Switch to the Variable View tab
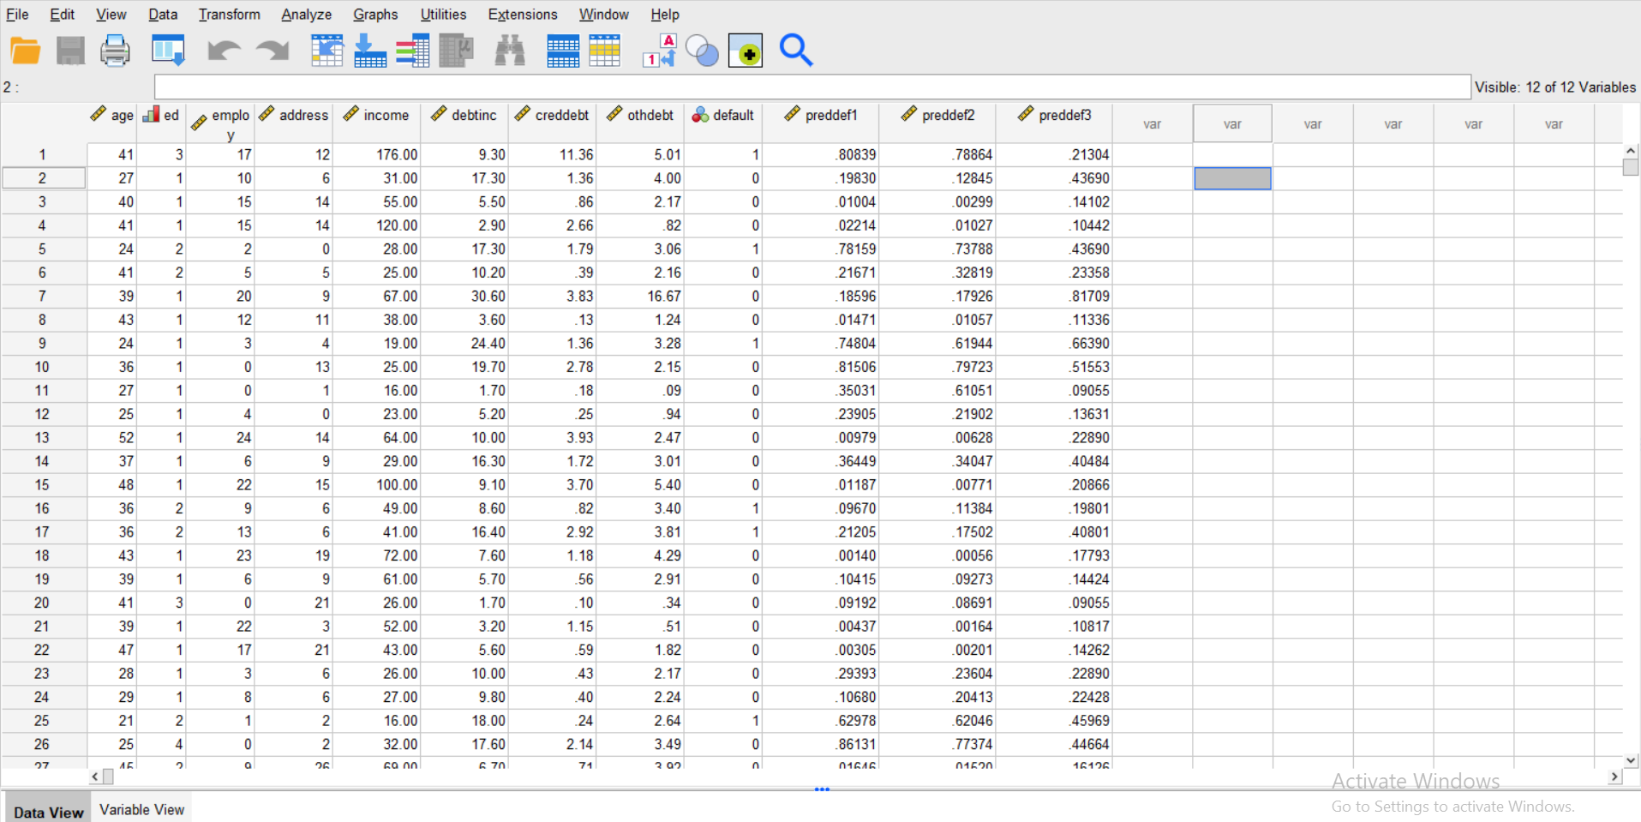This screenshot has width=1641, height=822. coord(142,809)
